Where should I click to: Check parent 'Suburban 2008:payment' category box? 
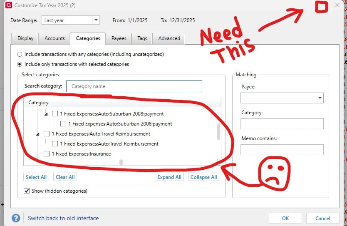[x=55, y=114]
